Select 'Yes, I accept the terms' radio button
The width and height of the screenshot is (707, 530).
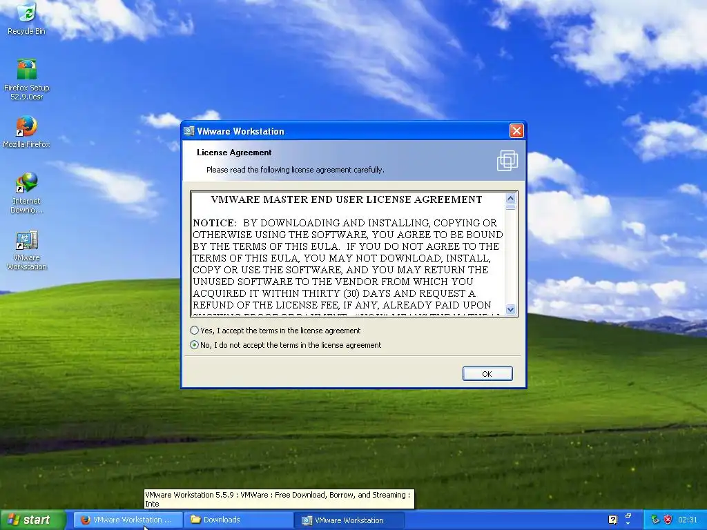tap(194, 331)
